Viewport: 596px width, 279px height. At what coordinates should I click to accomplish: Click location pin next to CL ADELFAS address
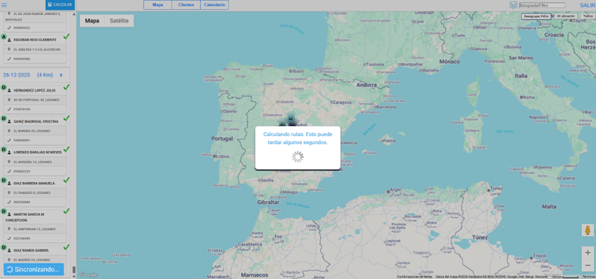(x=9, y=49)
